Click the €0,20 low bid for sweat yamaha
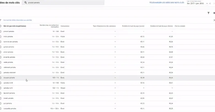 [142, 98]
